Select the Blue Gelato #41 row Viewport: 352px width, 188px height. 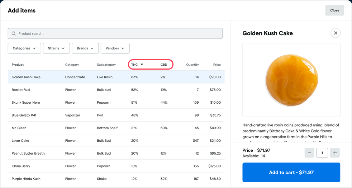(x=116, y=115)
